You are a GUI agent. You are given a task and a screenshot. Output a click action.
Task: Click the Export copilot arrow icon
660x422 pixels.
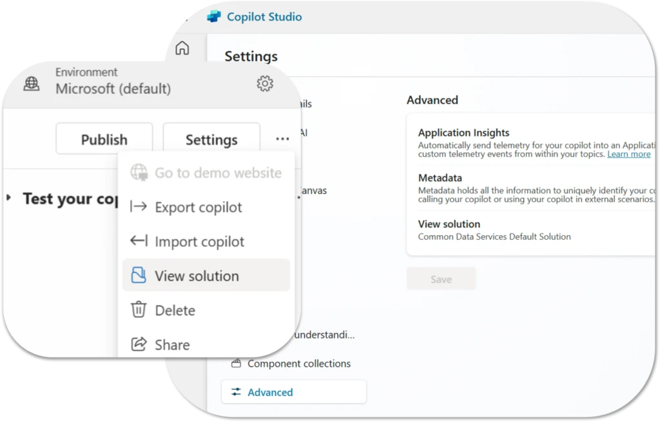point(137,207)
